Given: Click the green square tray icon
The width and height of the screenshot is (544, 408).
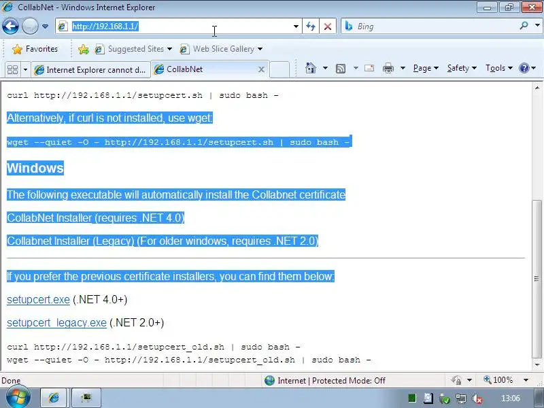Looking at the screenshot, I should coord(412,398).
